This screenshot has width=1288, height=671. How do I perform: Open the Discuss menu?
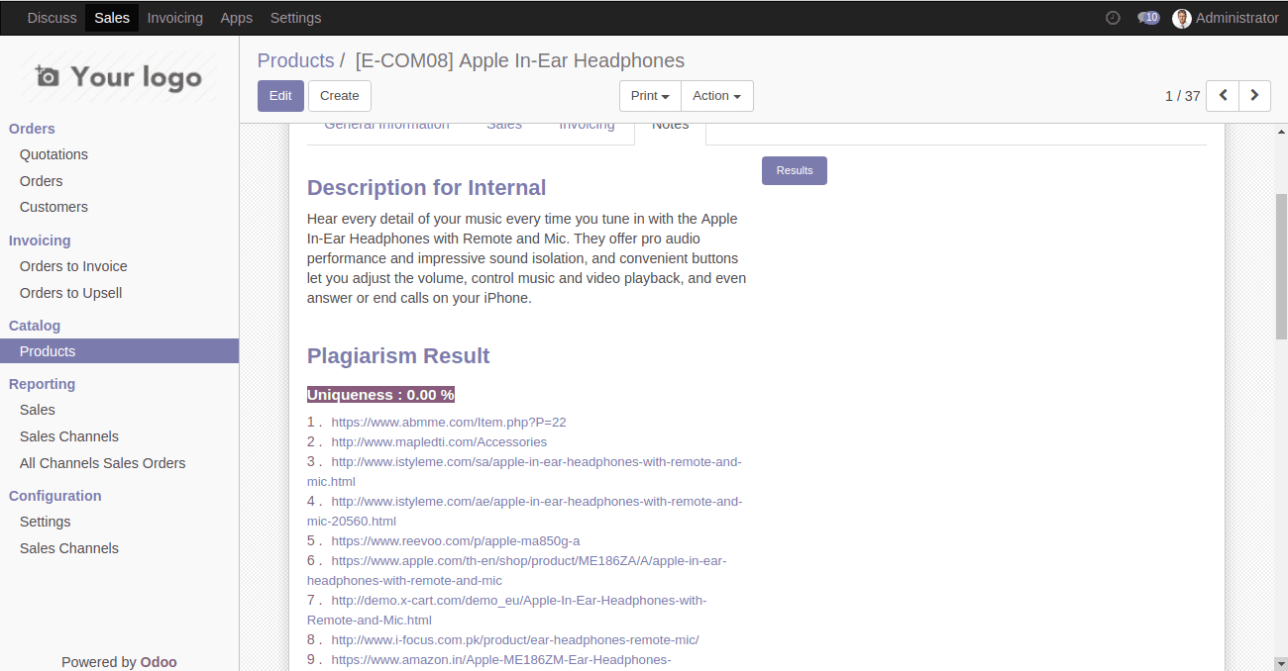(52, 18)
